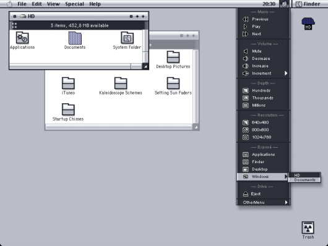Choose Exposé Applications
This screenshot has height=246, width=328.
[263, 155]
